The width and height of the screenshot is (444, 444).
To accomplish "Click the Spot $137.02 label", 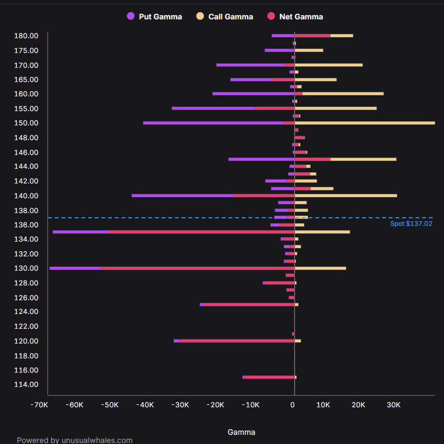I will [x=411, y=224].
